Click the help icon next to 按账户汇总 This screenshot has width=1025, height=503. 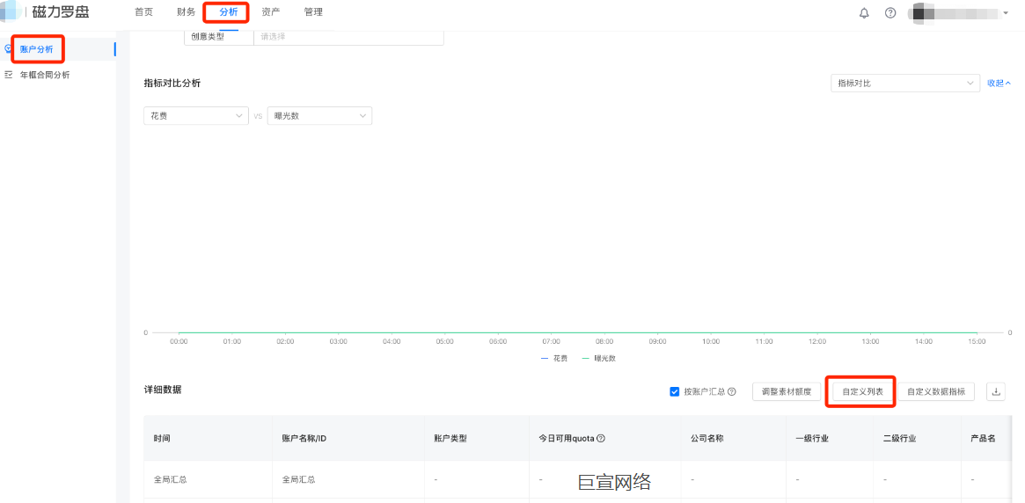[x=732, y=392]
